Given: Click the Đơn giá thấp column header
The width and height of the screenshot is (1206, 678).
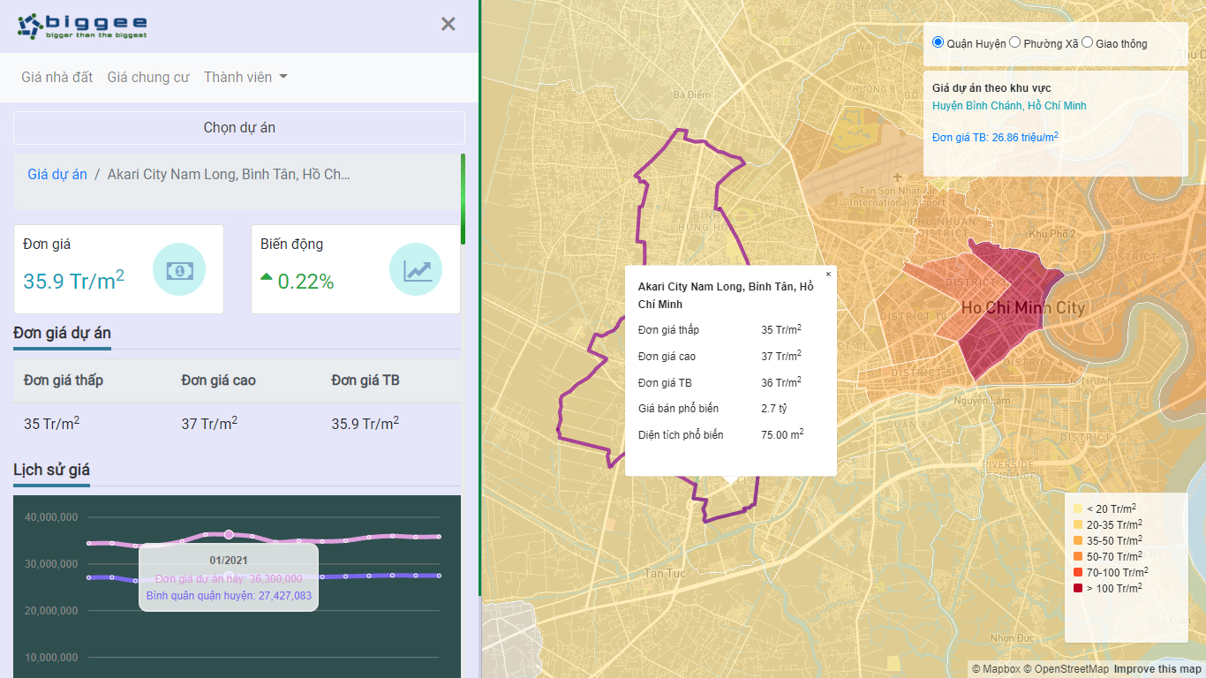Looking at the screenshot, I should [64, 380].
